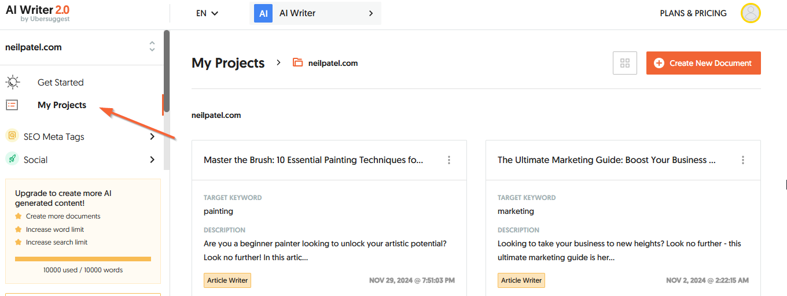Open options menu for painting article card
Screen dimensions: 787x296
(449, 160)
